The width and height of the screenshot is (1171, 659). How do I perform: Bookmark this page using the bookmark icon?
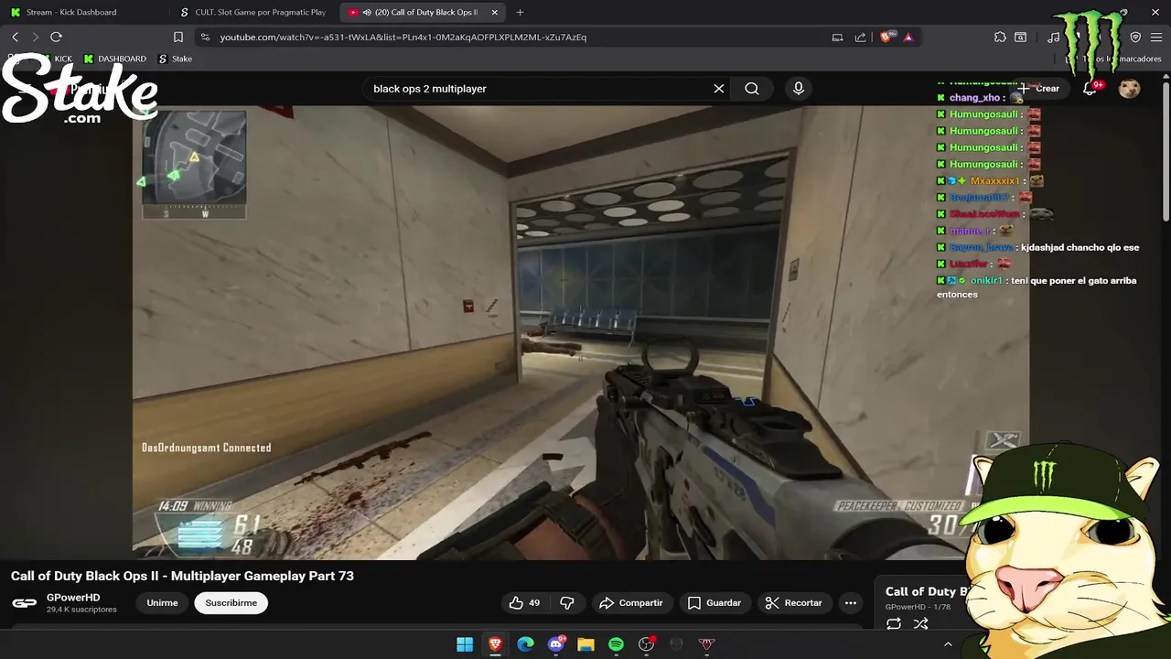(178, 37)
